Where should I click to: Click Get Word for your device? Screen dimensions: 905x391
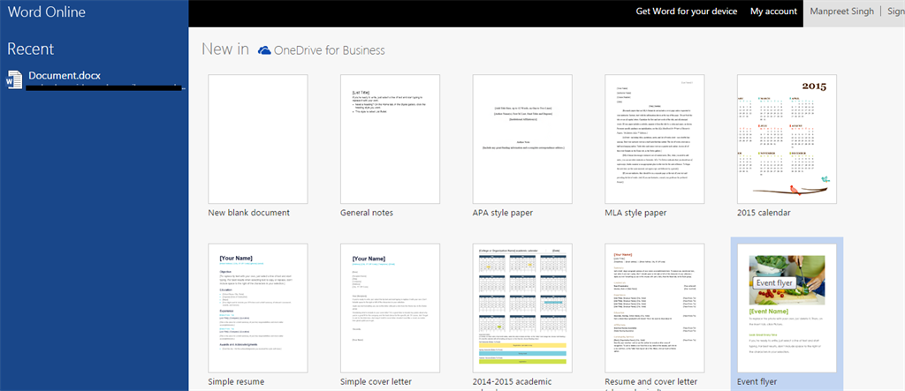(686, 11)
